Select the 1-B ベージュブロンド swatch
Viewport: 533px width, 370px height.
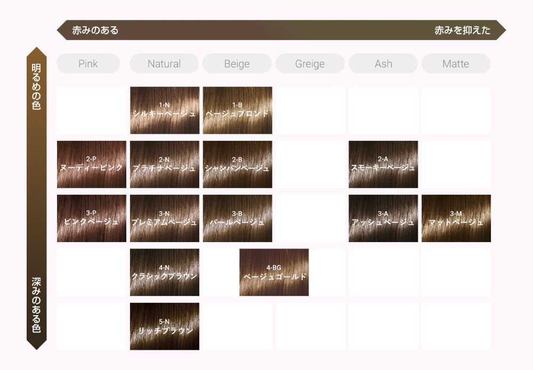click(238, 110)
